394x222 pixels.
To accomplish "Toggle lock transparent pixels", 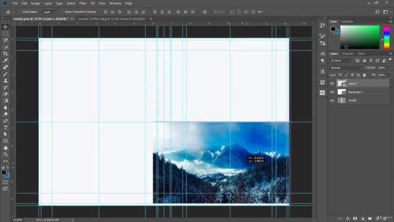I will [340, 75].
